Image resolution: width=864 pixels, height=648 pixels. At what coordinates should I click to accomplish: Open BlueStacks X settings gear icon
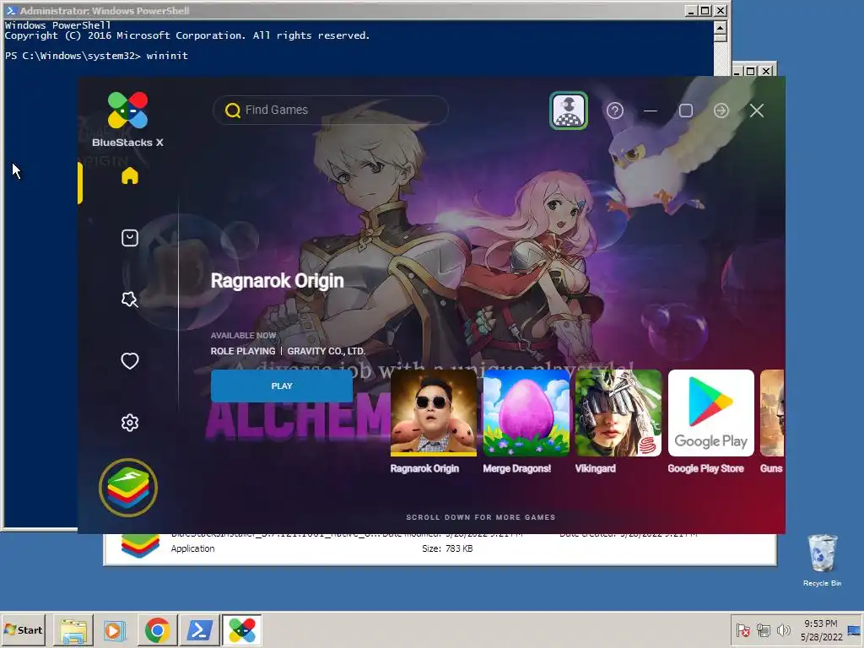tap(129, 423)
